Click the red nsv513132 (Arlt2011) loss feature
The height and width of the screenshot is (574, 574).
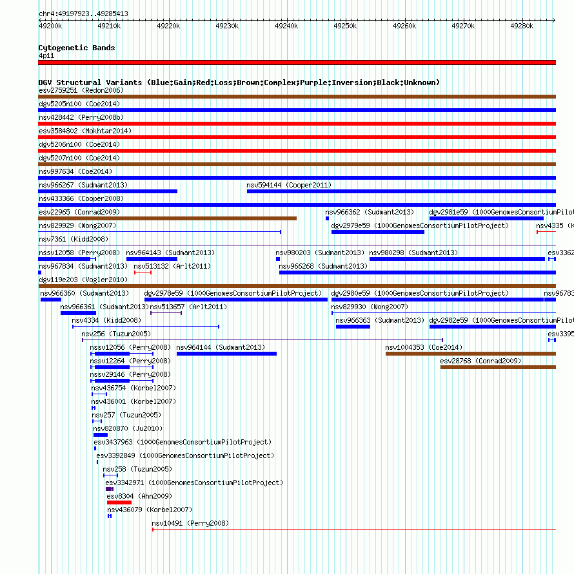click(x=143, y=273)
